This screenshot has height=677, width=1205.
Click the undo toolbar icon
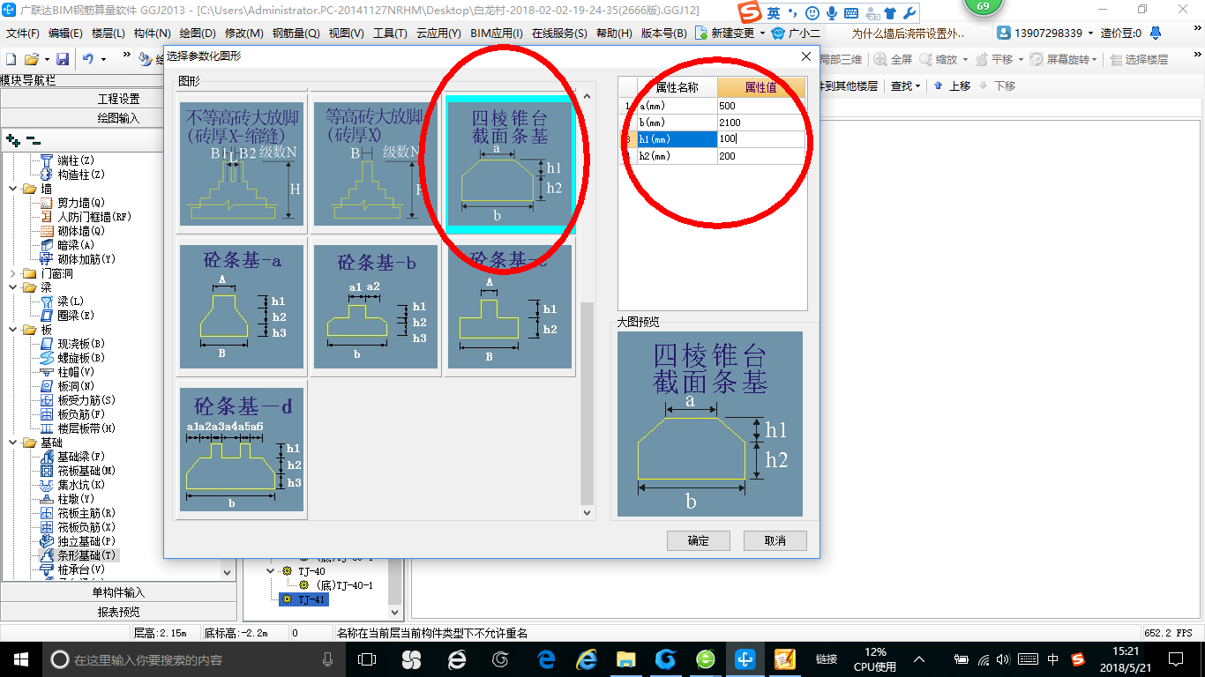pyautogui.click(x=88, y=59)
